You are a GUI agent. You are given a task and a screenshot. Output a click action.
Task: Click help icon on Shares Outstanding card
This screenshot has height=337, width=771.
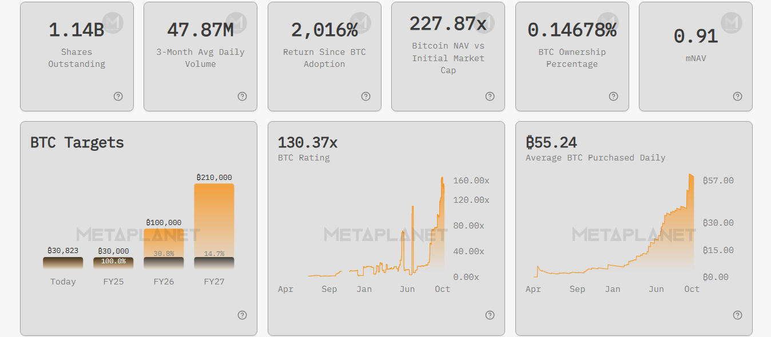[118, 97]
